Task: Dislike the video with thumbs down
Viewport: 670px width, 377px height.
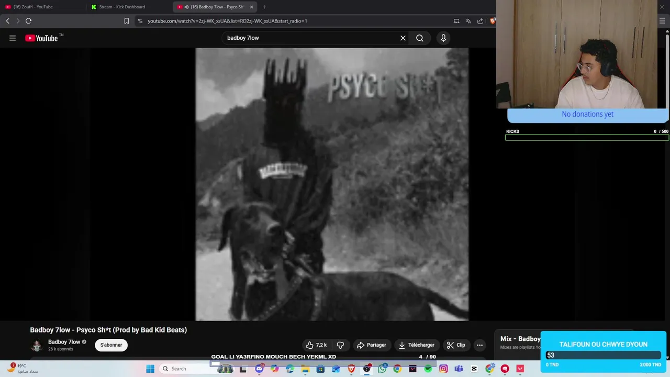Action: [x=340, y=345]
